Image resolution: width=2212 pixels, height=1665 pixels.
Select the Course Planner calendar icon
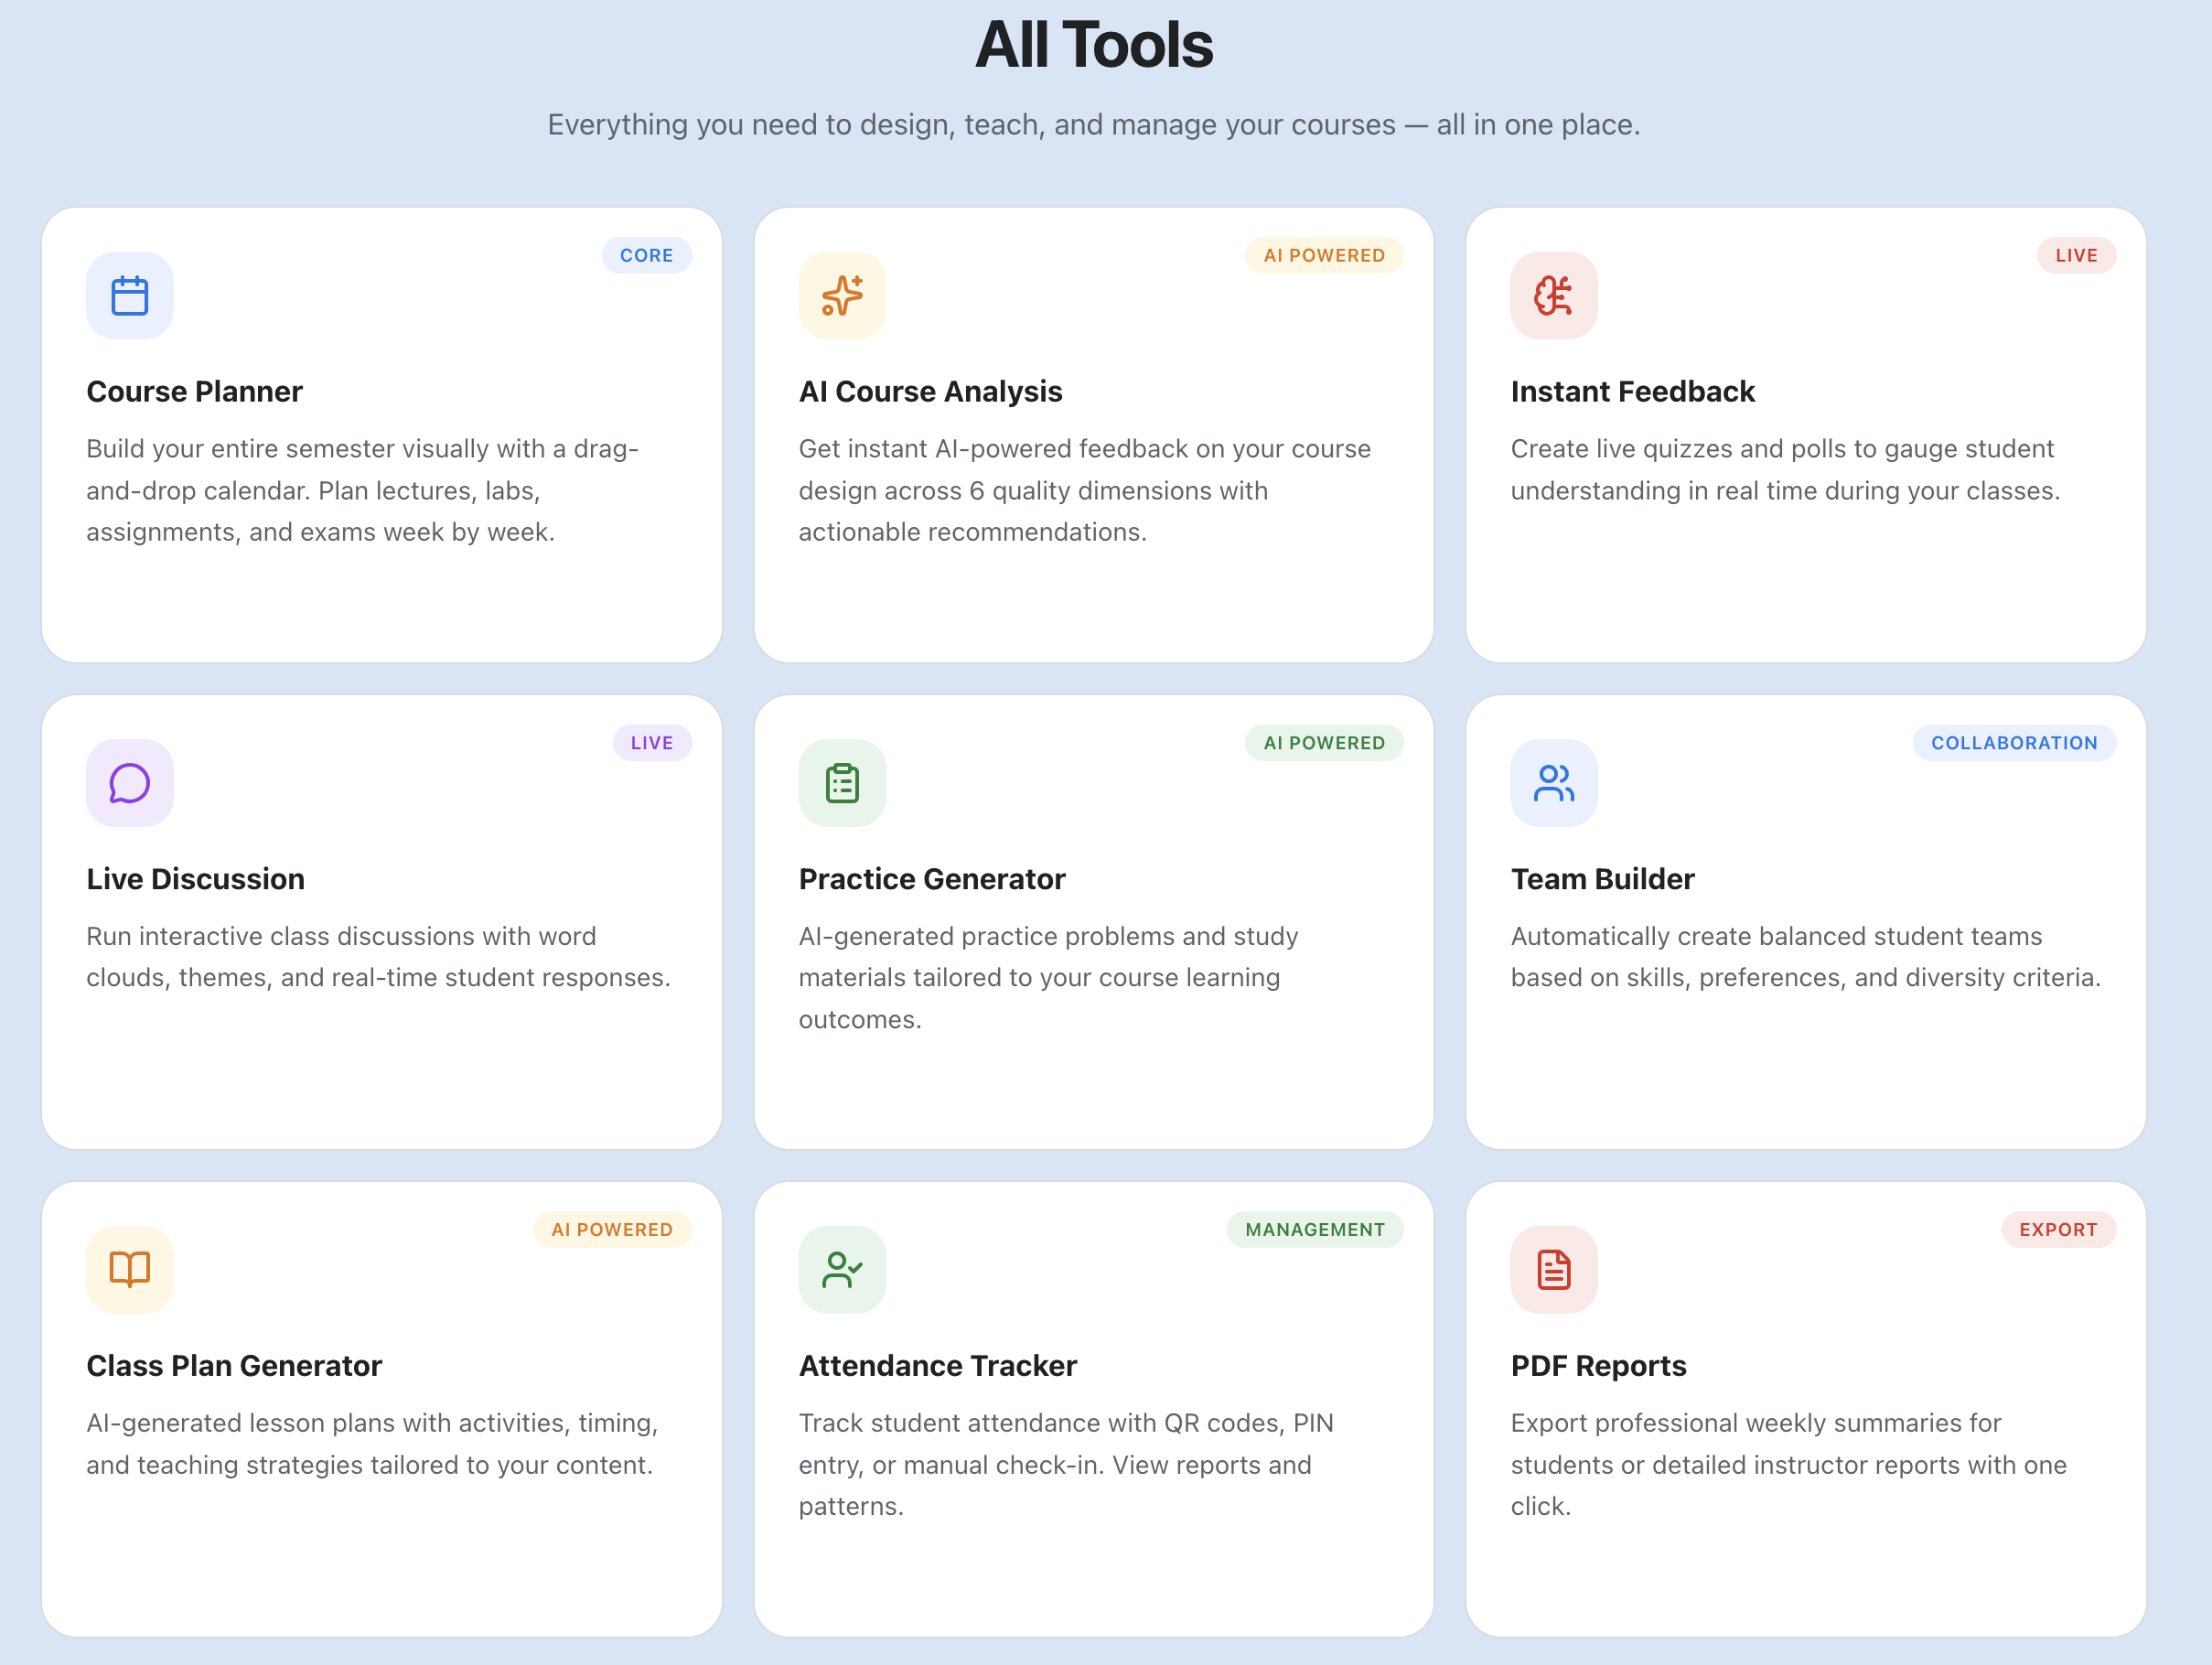click(129, 295)
